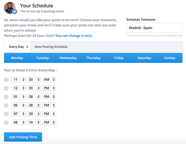
Task: Click the Add Posting Time button
Action: pyautogui.click(x=23, y=137)
